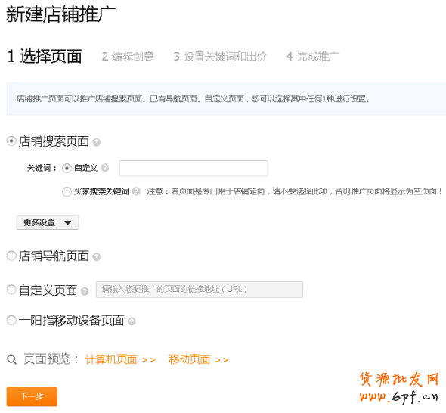
Task: Select the 店铺搜索页面 radio button
Action: 11,141
